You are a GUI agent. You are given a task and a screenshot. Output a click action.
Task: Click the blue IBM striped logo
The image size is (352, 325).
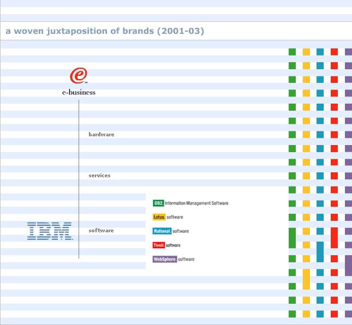coord(50,231)
